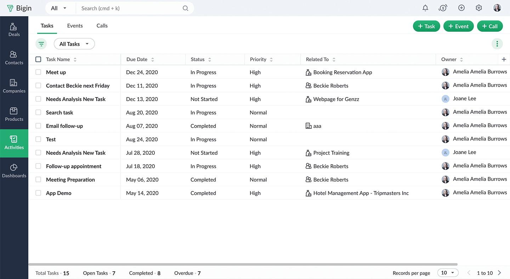The height and width of the screenshot is (279, 510).
Task: Create a new Event button
Action: click(458, 26)
